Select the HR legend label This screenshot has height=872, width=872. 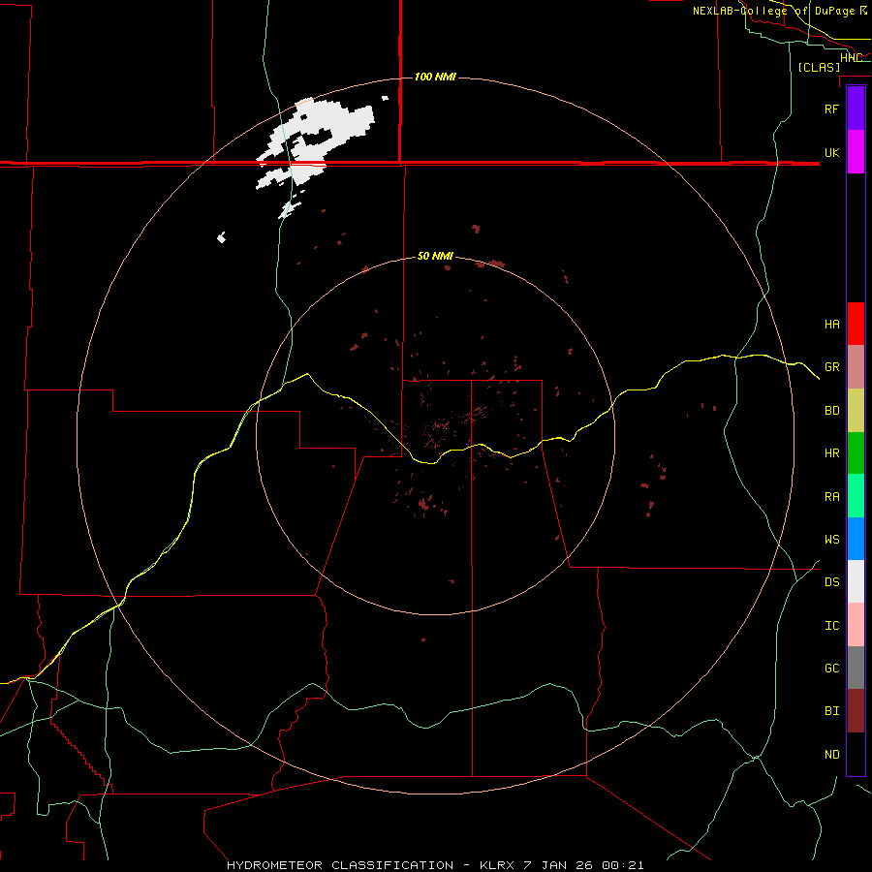click(831, 453)
